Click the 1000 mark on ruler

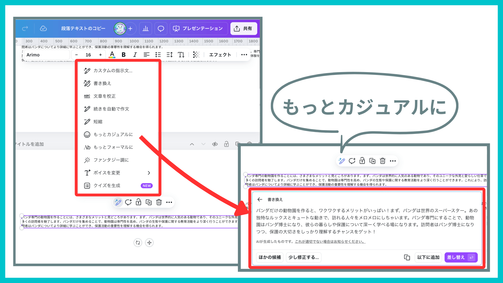(x=134, y=41)
